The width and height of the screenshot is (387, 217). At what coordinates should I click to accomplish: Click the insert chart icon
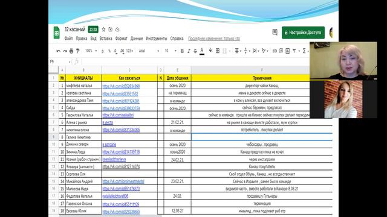pyautogui.click(x=288, y=51)
